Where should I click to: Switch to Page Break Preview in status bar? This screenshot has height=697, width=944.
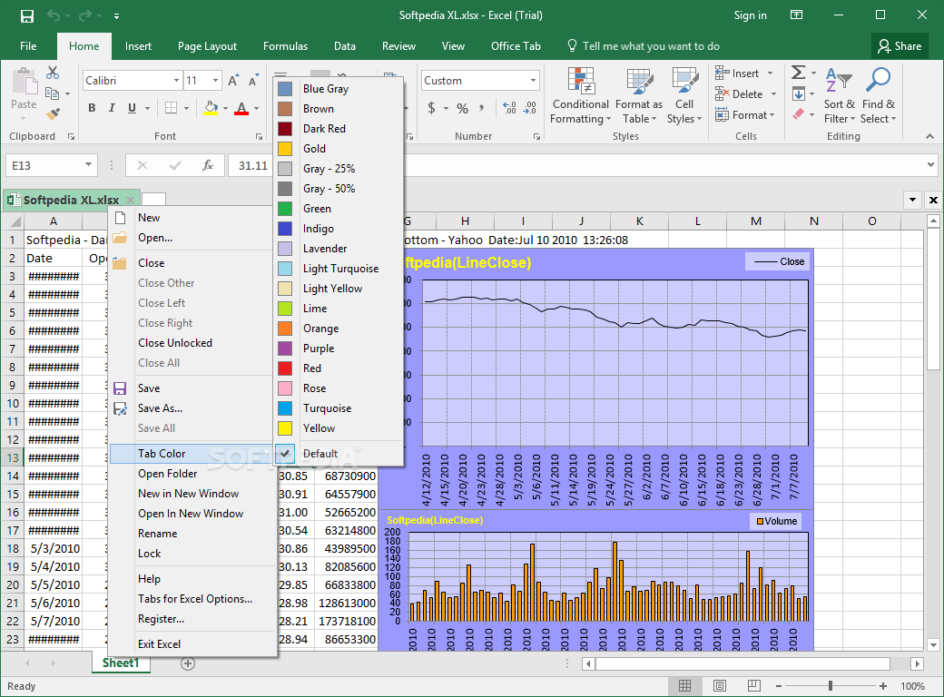coord(753,685)
